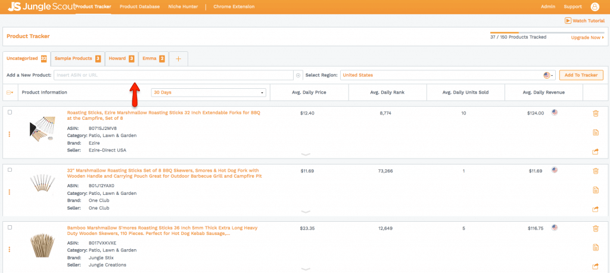Click One Club roasting sticks product thumbnail
Screen dimensions: 610x273
pyautogui.click(x=42, y=182)
